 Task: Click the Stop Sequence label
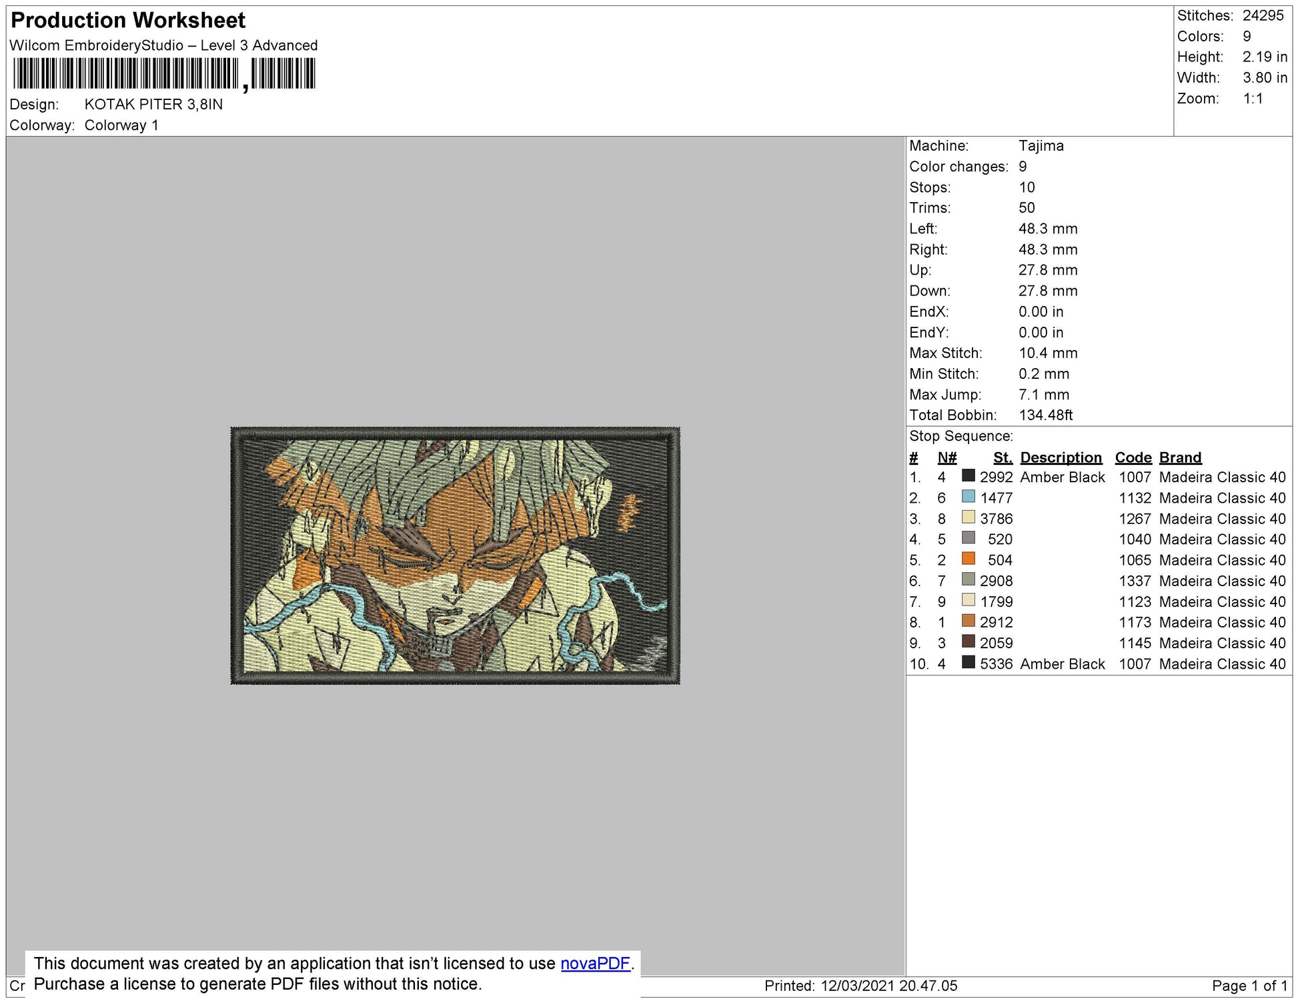pyautogui.click(x=960, y=436)
